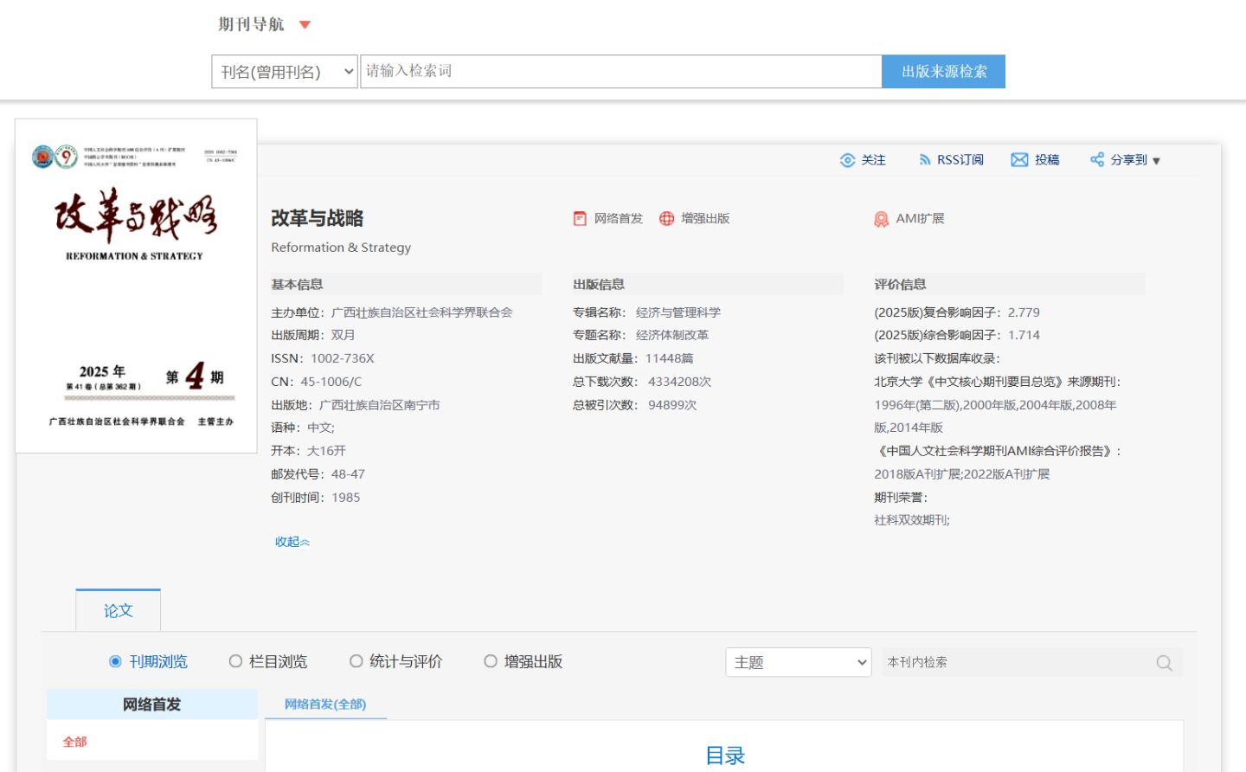Click the AMI扩展 award badge icon
The height and width of the screenshot is (772, 1246).
[x=881, y=219]
